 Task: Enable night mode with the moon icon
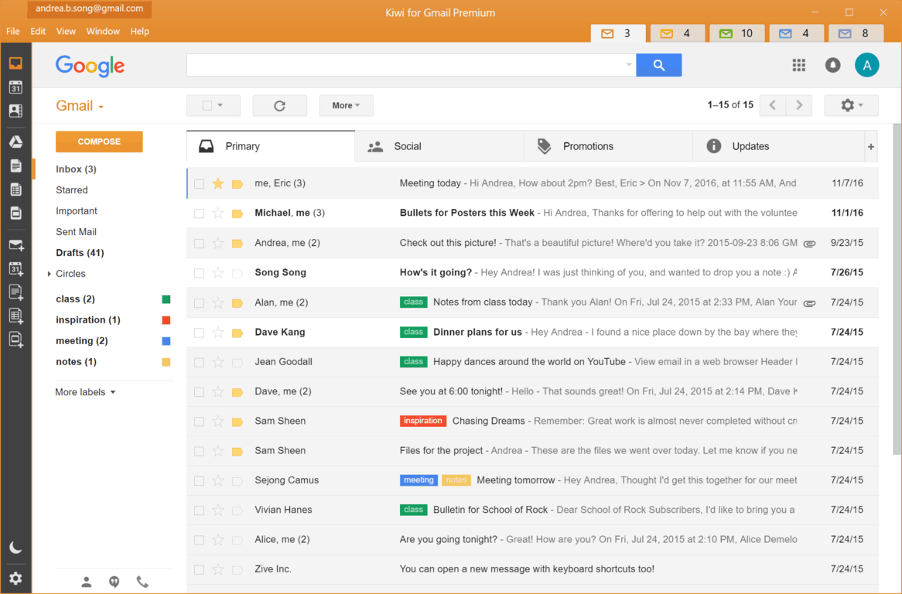tap(15, 547)
